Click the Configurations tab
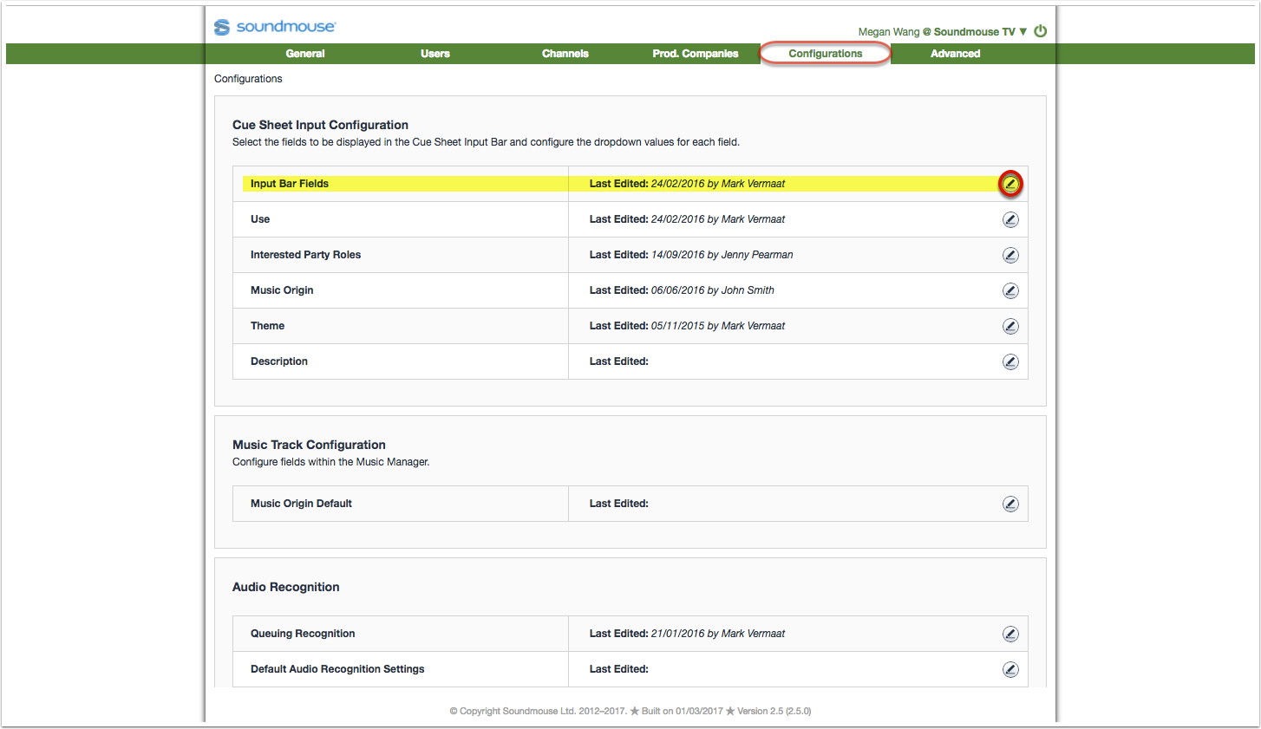The width and height of the screenshot is (1261, 729). [x=826, y=54]
